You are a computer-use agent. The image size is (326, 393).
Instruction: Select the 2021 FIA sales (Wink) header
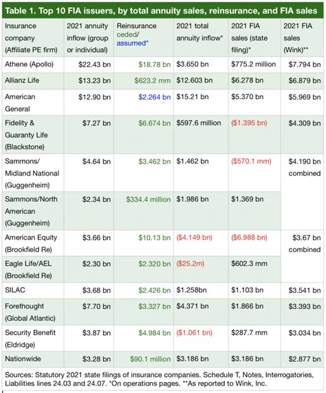[302, 38]
